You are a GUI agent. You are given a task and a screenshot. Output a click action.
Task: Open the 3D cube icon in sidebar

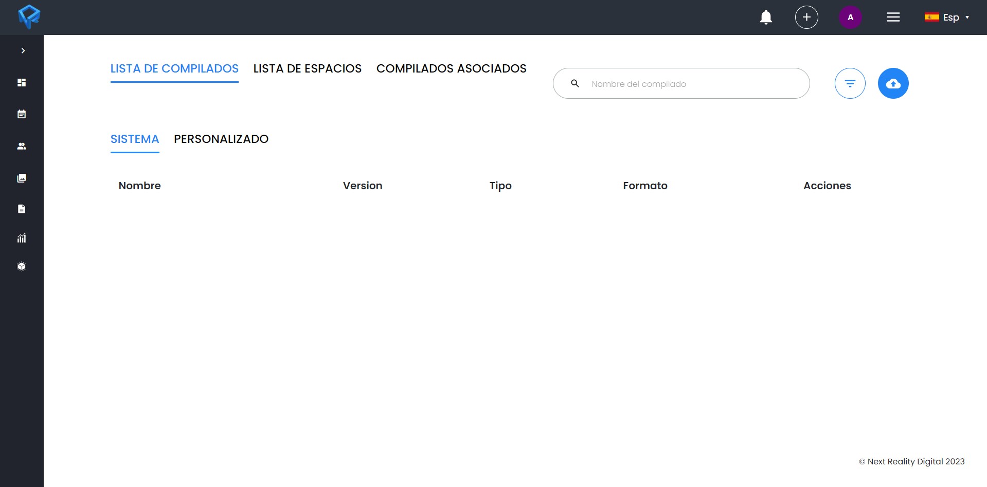22,266
